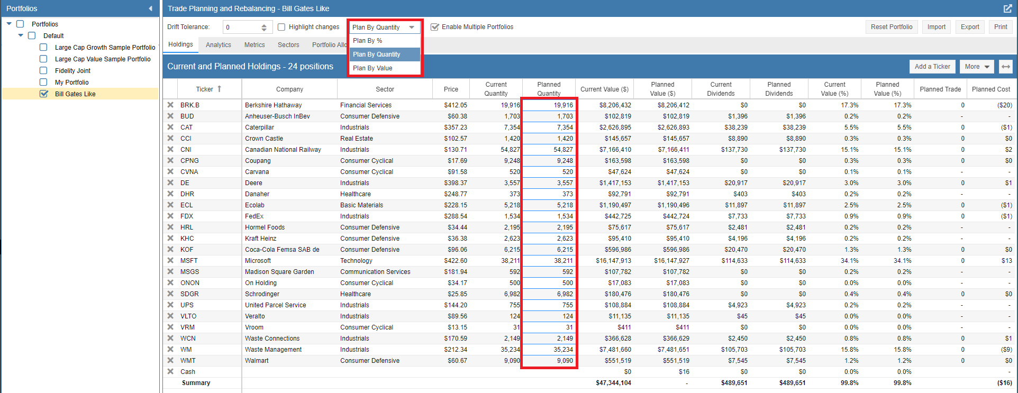The height and width of the screenshot is (393, 1018).
Task: Switch to the Analytics tab
Action: click(x=219, y=45)
